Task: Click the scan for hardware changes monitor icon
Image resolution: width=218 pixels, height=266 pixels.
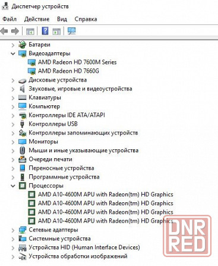Action: [71, 31]
